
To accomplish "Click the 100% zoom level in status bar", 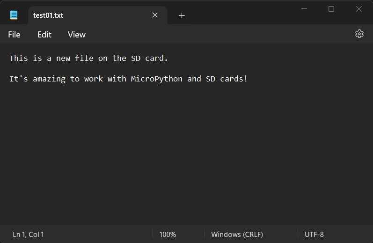I will click(x=168, y=235).
